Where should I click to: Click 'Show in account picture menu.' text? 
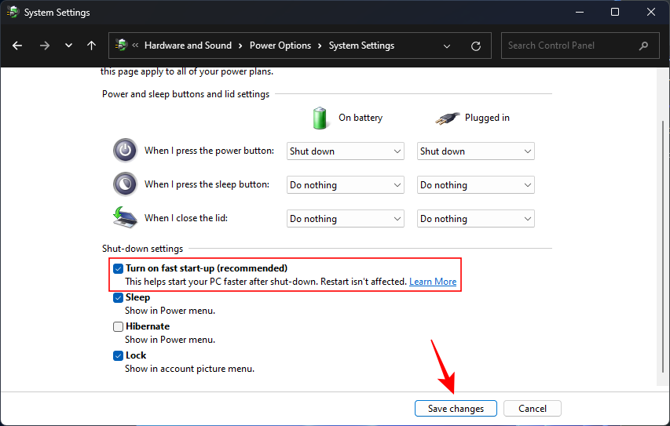190,369
